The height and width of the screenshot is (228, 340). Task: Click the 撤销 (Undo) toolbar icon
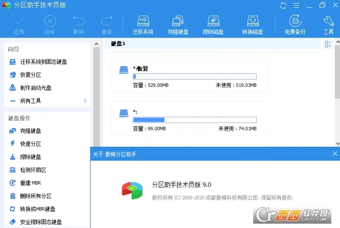78,25
